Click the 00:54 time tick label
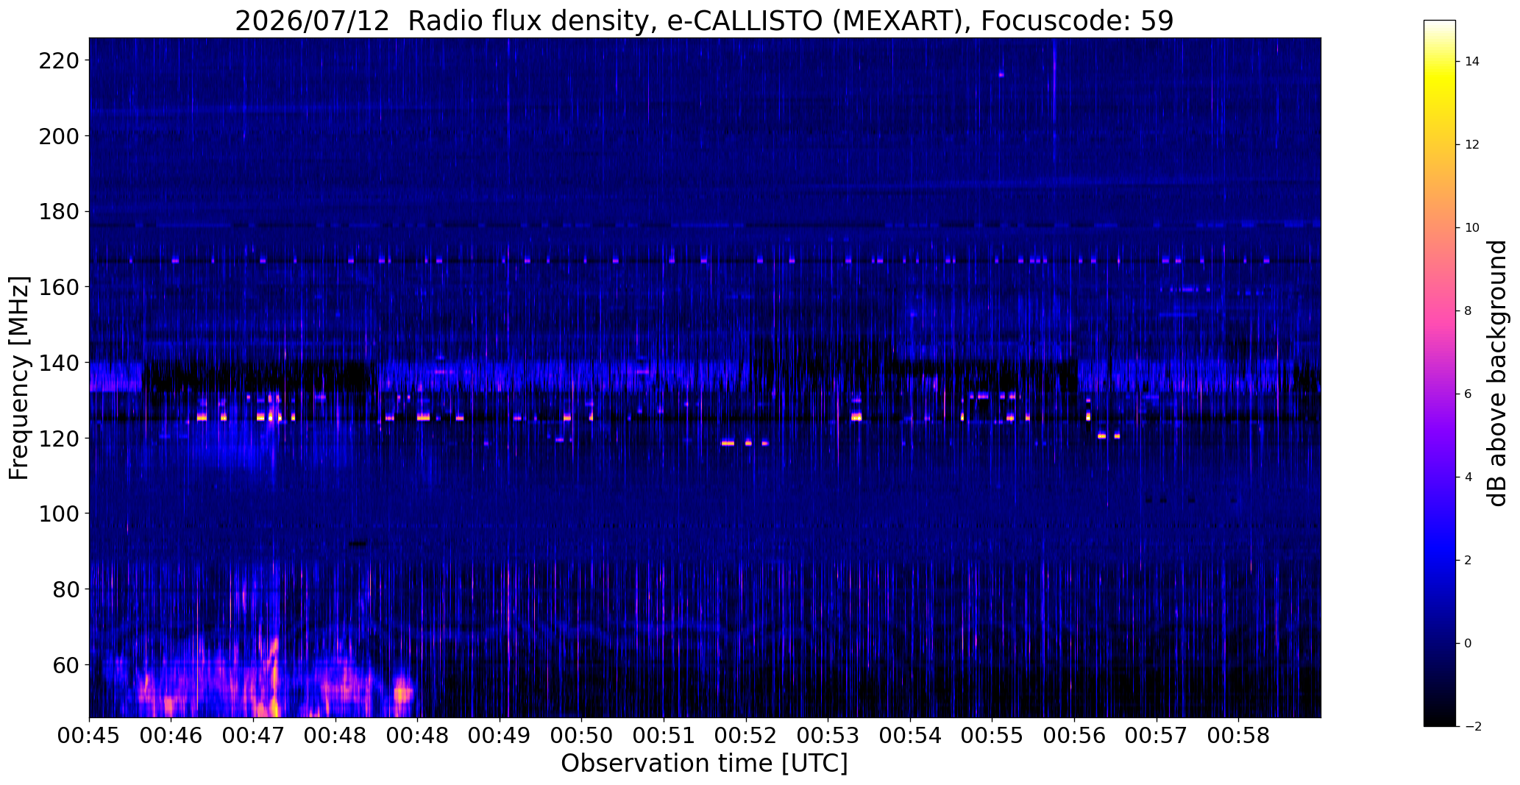1520x785 pixels. tap(910, 736)
